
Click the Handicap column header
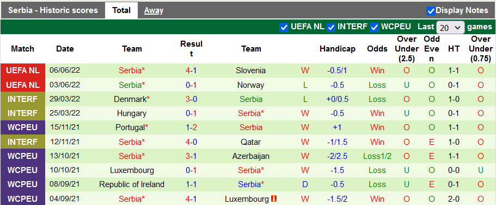pyautogui.click(x=337, y=49)
